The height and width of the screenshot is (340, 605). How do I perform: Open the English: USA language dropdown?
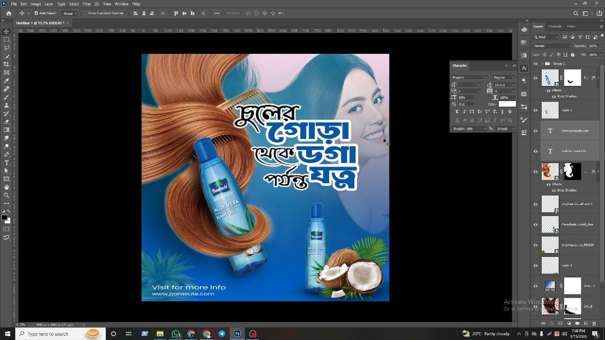pyautogui.click(x=469, y=128)
